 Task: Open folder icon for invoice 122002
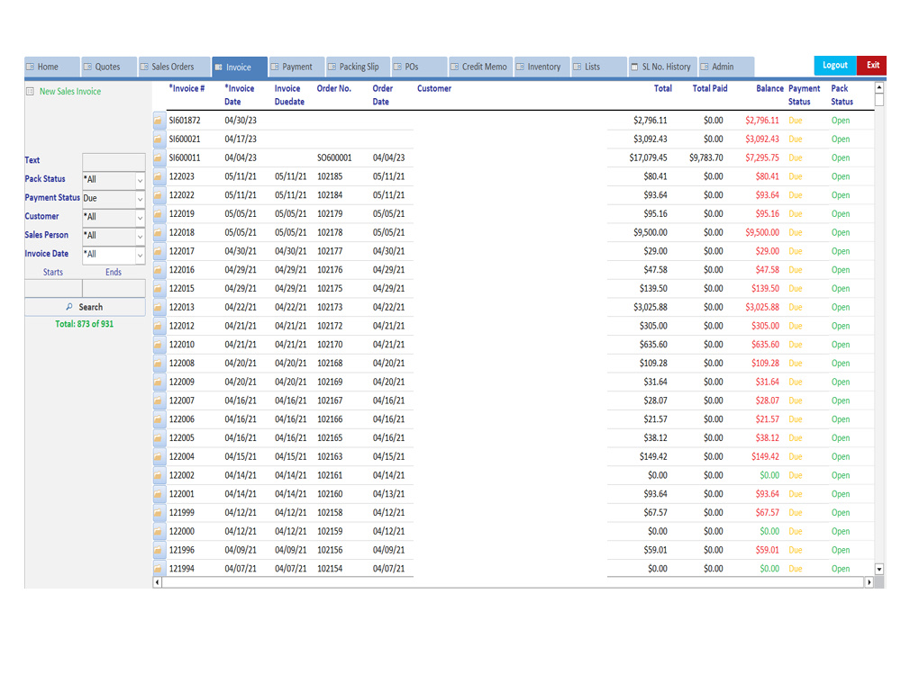click(158, 474)
